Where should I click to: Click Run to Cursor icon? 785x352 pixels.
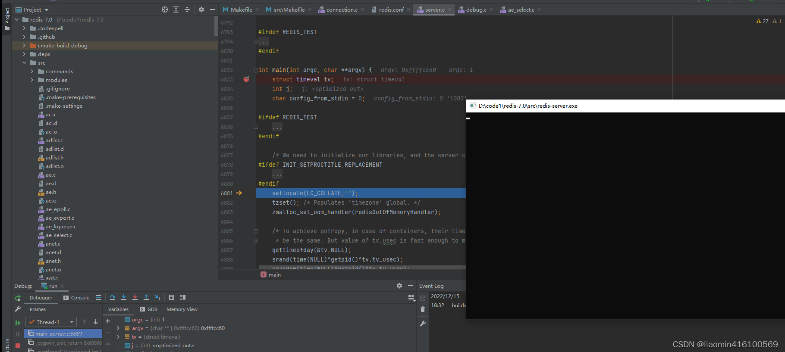pos(158,297)
